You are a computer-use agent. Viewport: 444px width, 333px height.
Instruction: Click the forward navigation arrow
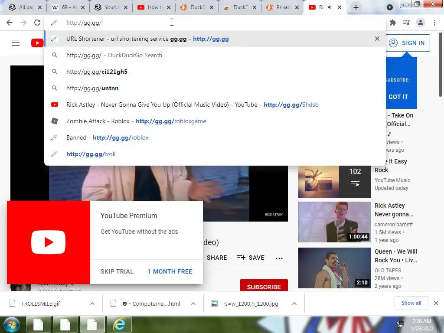(x=23, y=23)
